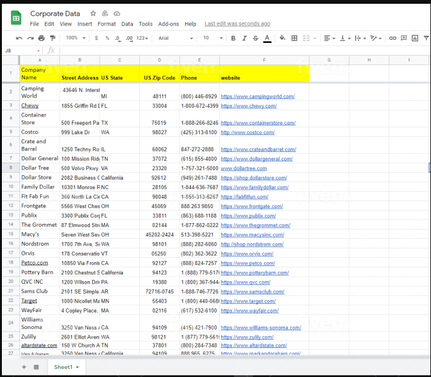The height and width of the screenshot is (377, 431).
Task: Open the Arial font dropdown
Action: (x=173, y=38)
